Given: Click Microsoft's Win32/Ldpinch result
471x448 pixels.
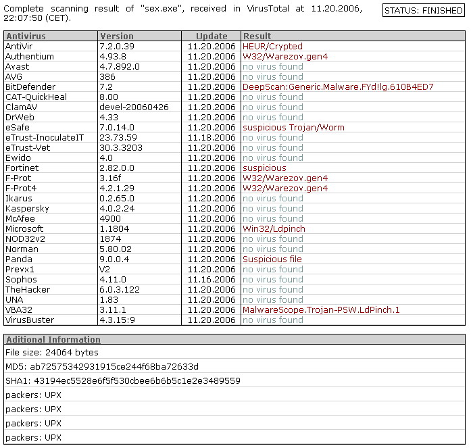Looking at the screenshot, I should pyautogui.click(x=274, y=229).
